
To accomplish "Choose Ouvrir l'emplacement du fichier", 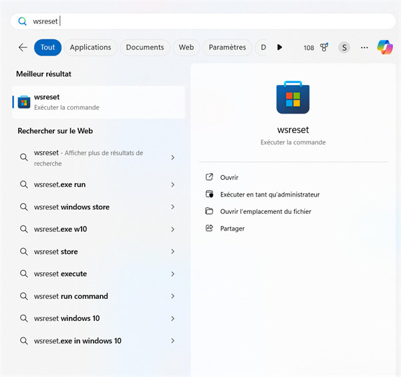I will pyautogui.click(x=265, y=211).
